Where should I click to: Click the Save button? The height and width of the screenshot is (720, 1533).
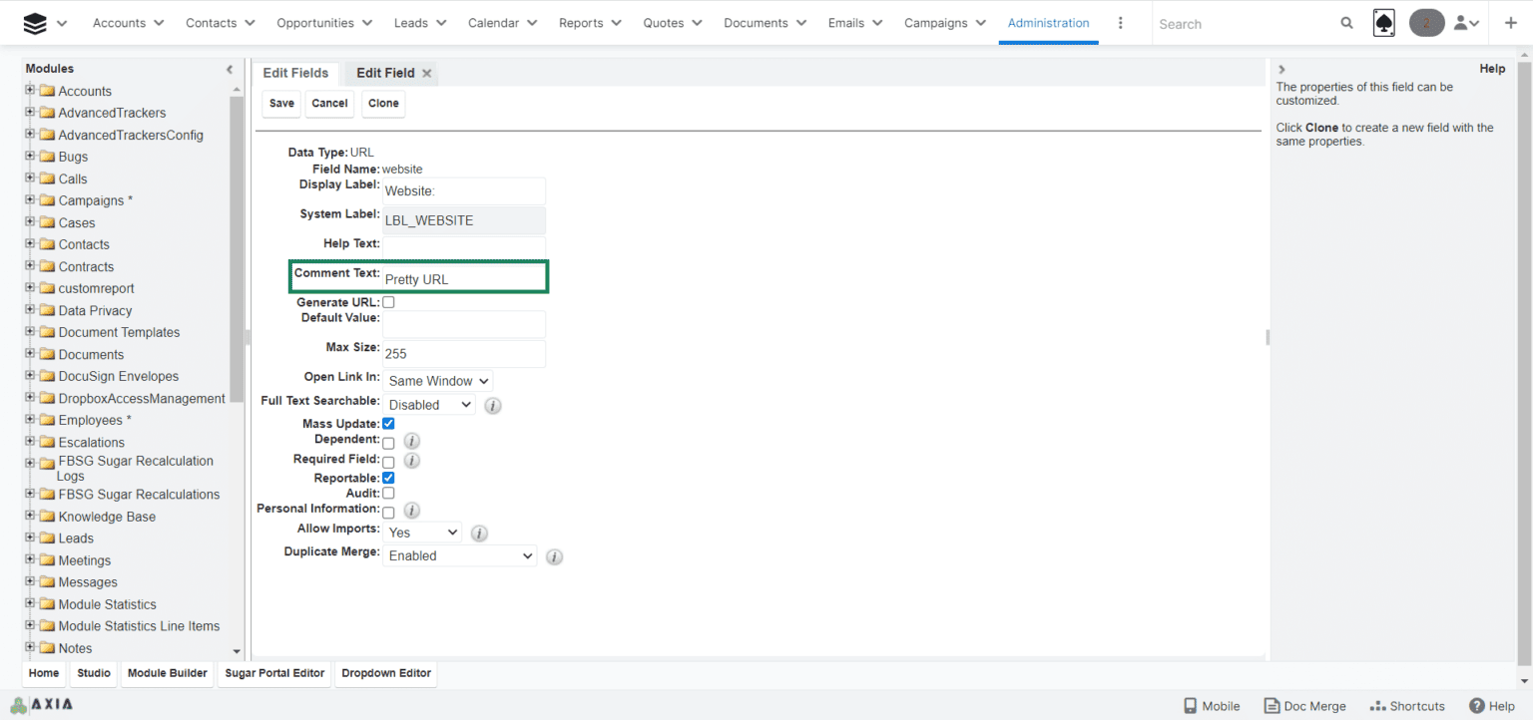pyautogui.click(x=281, y=103)
